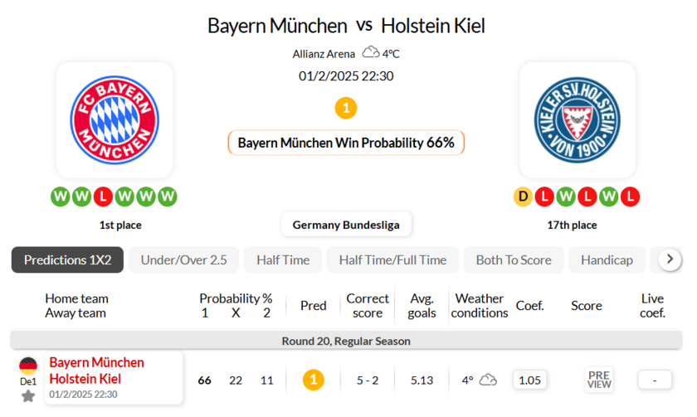Open the match PREVIEW link

pos(599,380)
